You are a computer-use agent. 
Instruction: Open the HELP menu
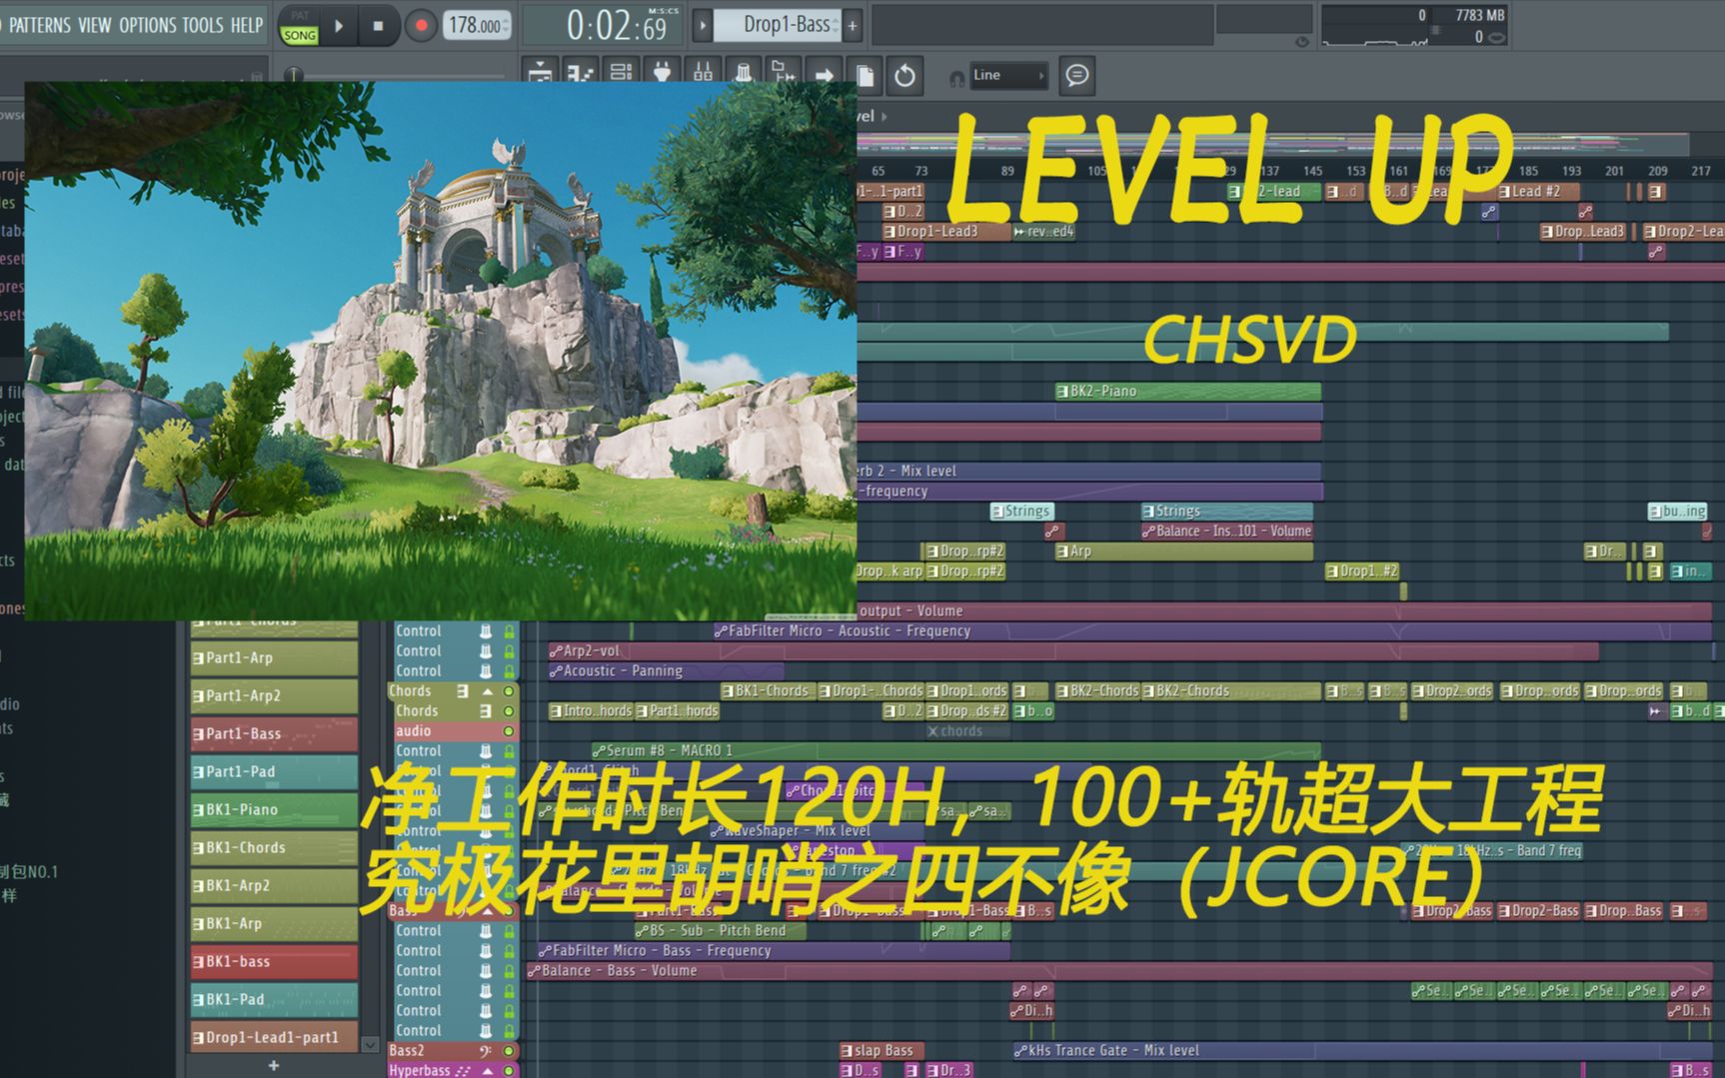[x=247, y=25]
